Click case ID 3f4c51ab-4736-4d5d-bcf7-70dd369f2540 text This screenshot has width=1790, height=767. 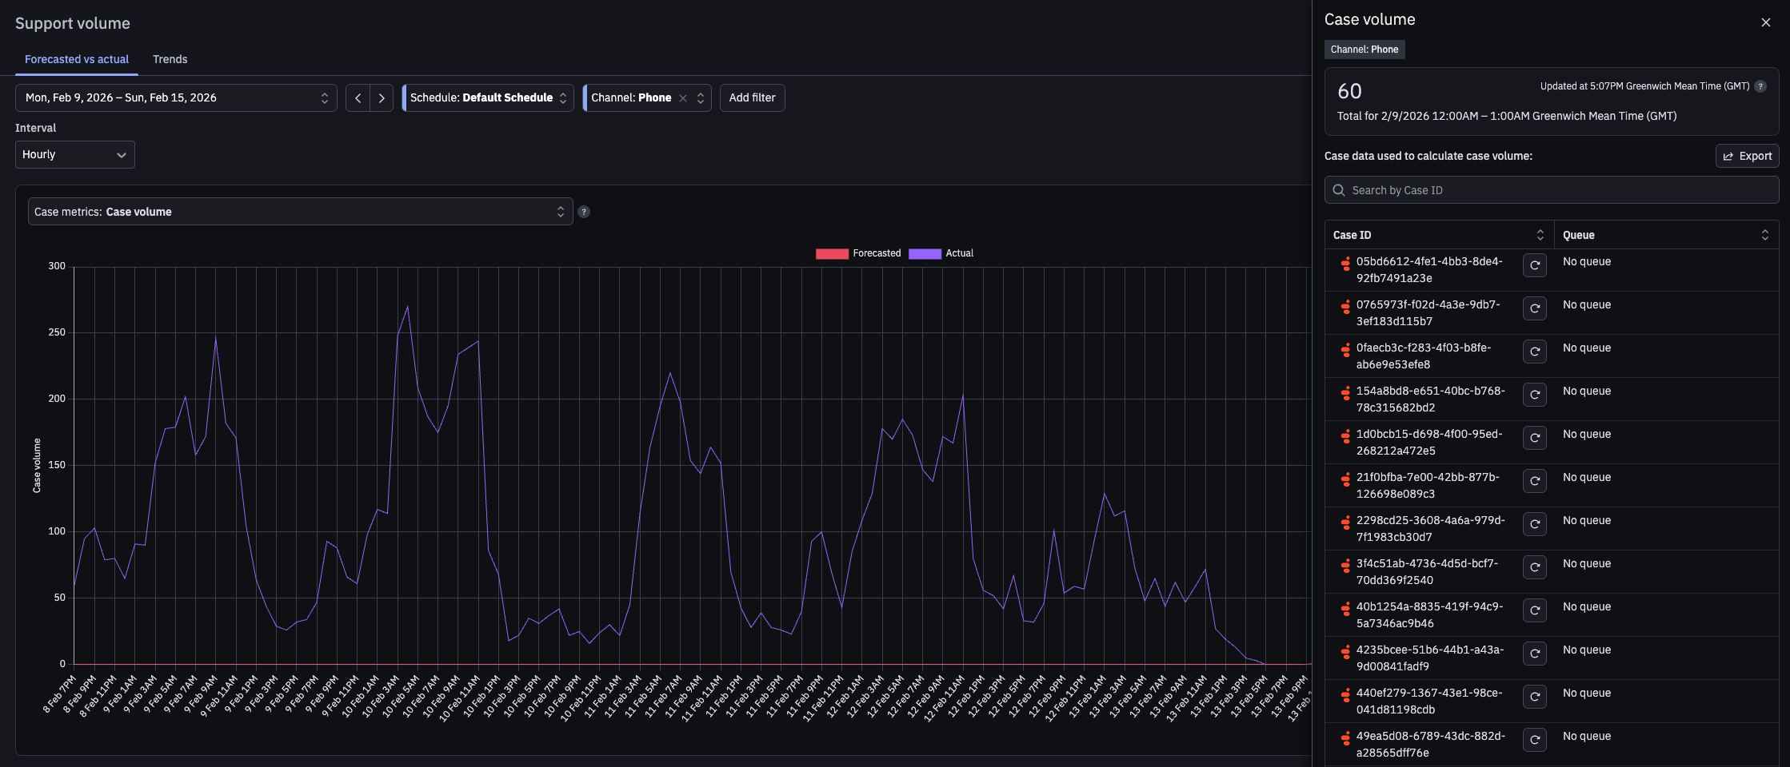tap(1427, 572)
